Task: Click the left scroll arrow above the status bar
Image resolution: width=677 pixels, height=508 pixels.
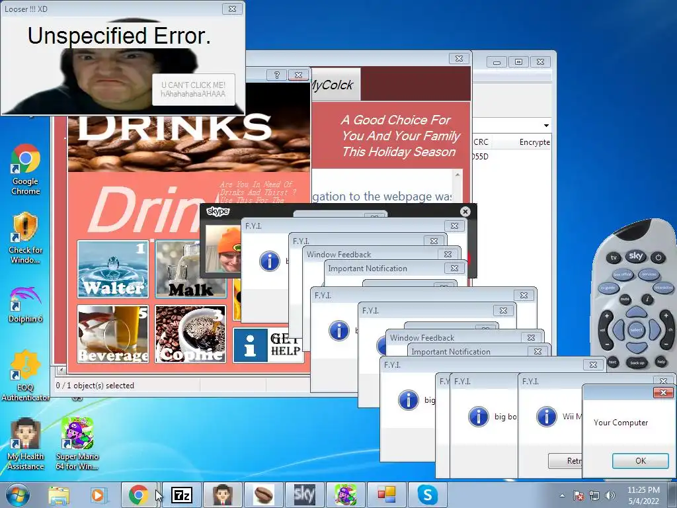Action: (61, 370)
